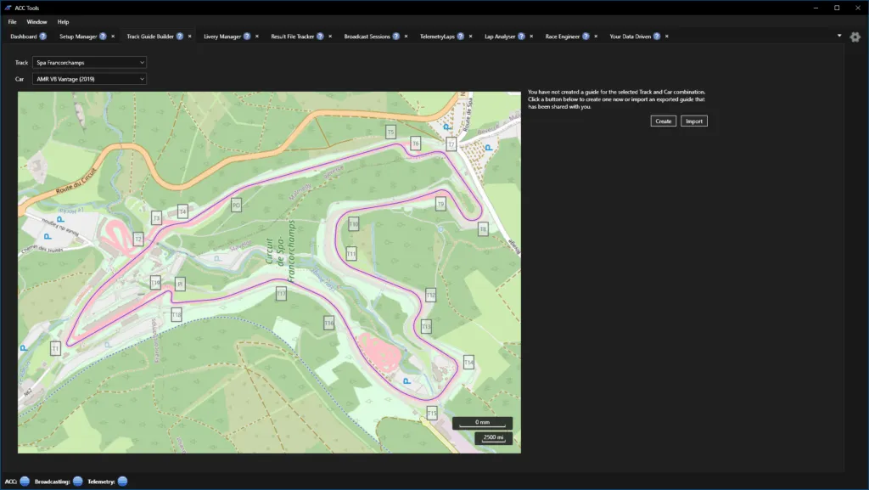Click the Telemetry status indicator circle
Screen dimensions: 869x490
(122, 482)
